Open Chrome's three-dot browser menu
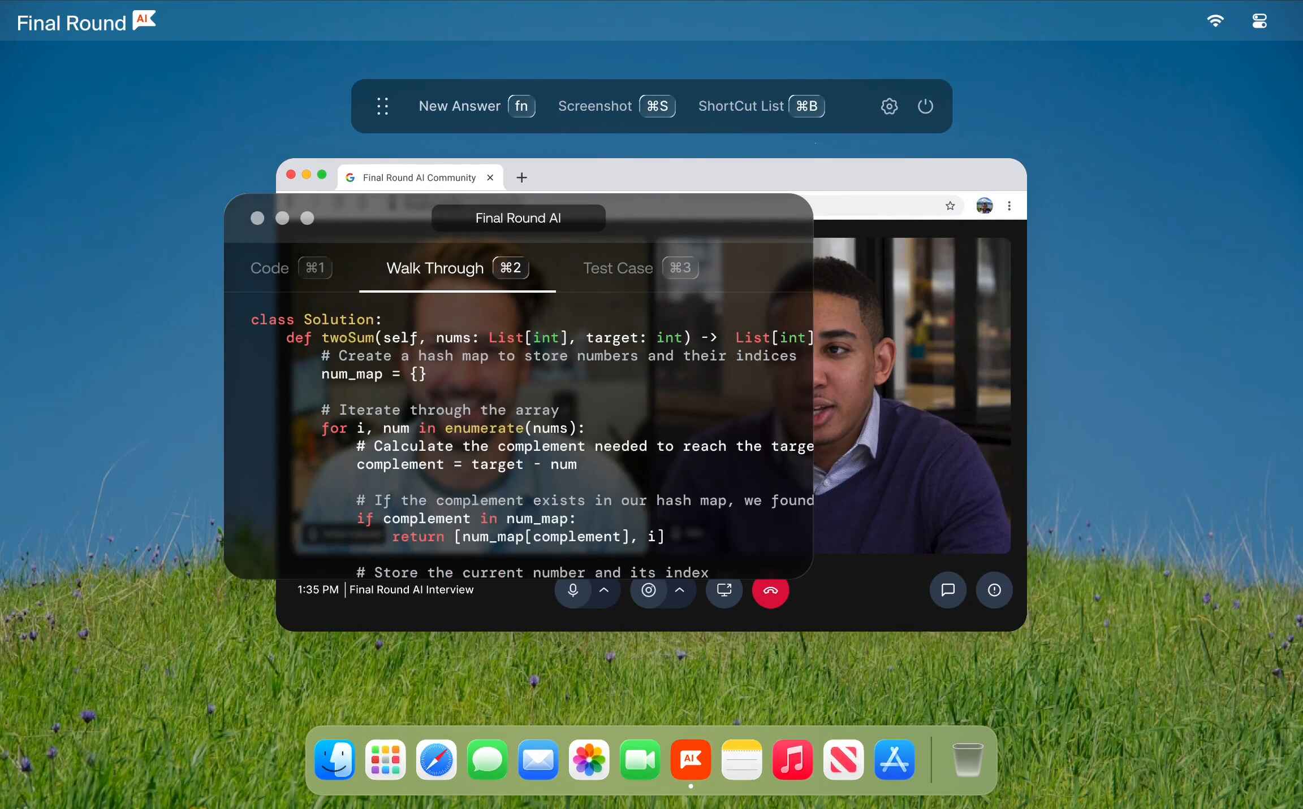1303x809 pixels. [1008, 206]
